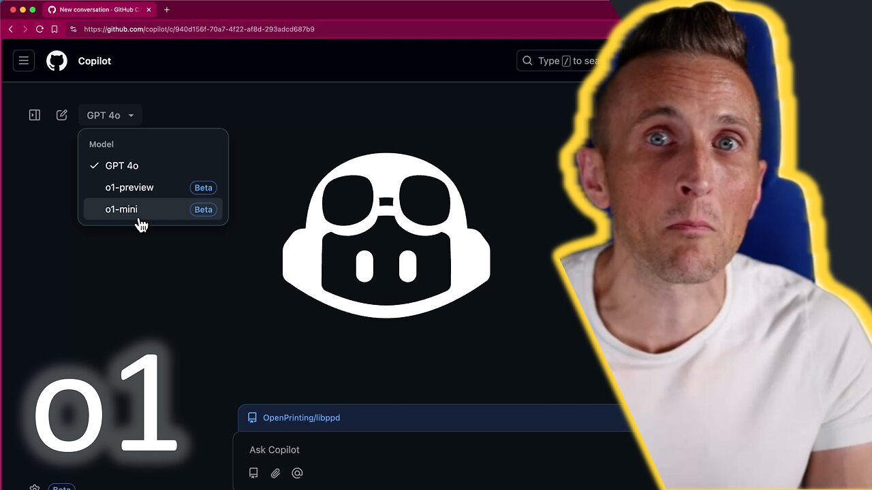872x490 pixels.
Task: Bookmark the page with bookmark icon
Action: click(54, 29)
